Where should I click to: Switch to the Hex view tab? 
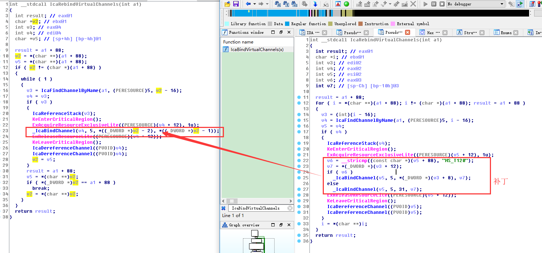430,33
